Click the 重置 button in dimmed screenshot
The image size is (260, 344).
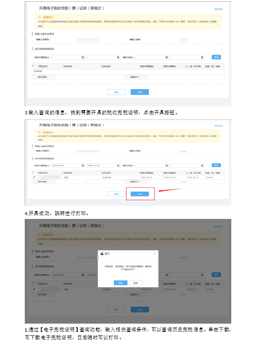116,309
